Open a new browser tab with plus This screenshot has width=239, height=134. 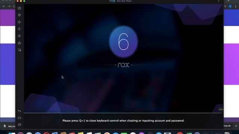pos(228,1)
